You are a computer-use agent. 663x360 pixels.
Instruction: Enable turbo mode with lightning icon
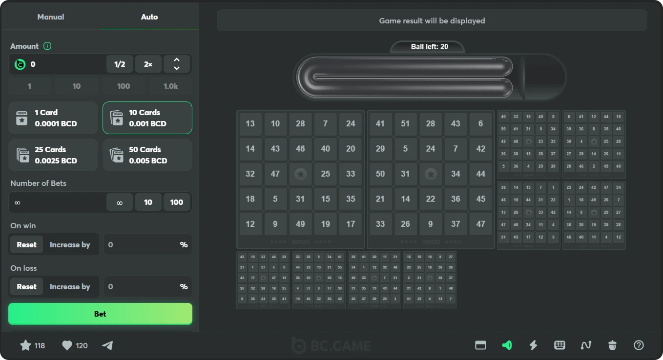point(533,345)
